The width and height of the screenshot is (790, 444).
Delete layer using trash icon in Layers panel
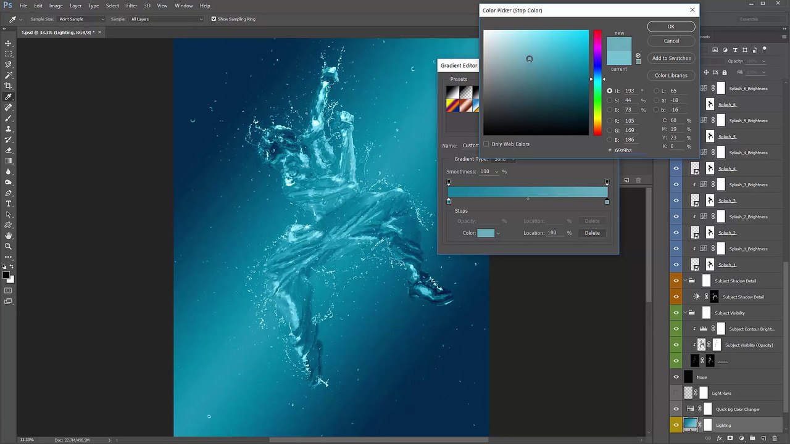pyautogui.click(x=775, y=438)
